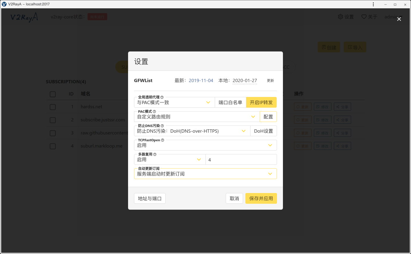The height and width of the screenshot is (254, 411).
Task: Open the 多路复用 enable dropdown
Action: (170, 159)
